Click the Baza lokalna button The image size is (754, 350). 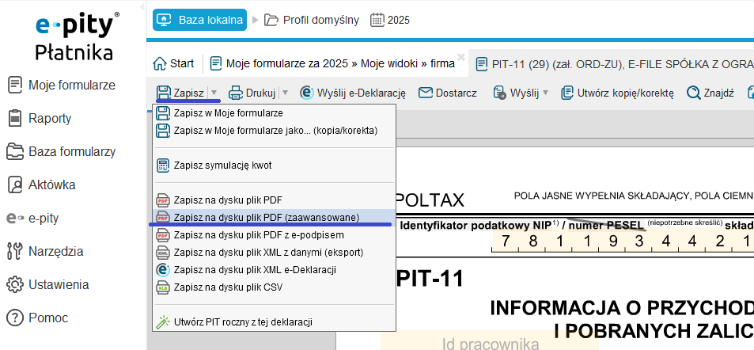click(200, 20)
